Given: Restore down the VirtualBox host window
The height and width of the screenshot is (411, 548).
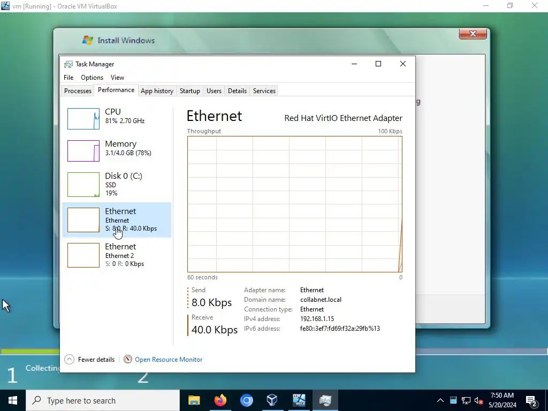Looking at the screenshot, I should 510,6.
